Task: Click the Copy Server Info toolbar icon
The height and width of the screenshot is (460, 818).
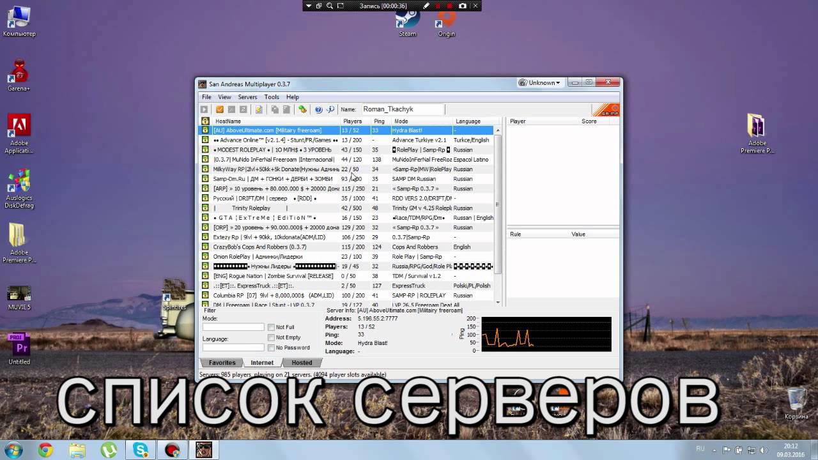Action: [x=275, y=109]
